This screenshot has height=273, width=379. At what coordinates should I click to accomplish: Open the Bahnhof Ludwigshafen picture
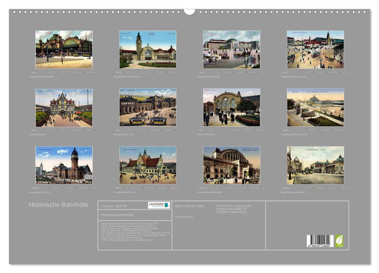click(x=315, y=165)
